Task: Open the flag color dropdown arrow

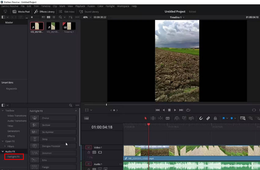Action: 227,118
